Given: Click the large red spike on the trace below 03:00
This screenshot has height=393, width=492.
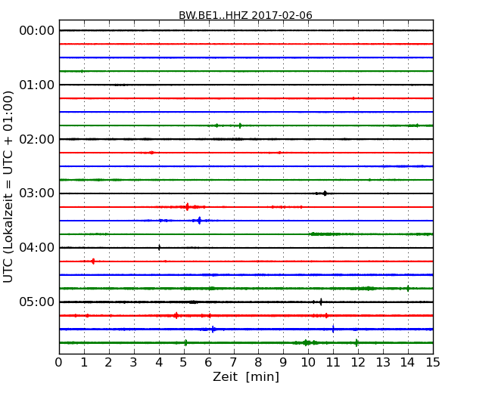Looking at the screenshot, I should (x=187, y=207).
